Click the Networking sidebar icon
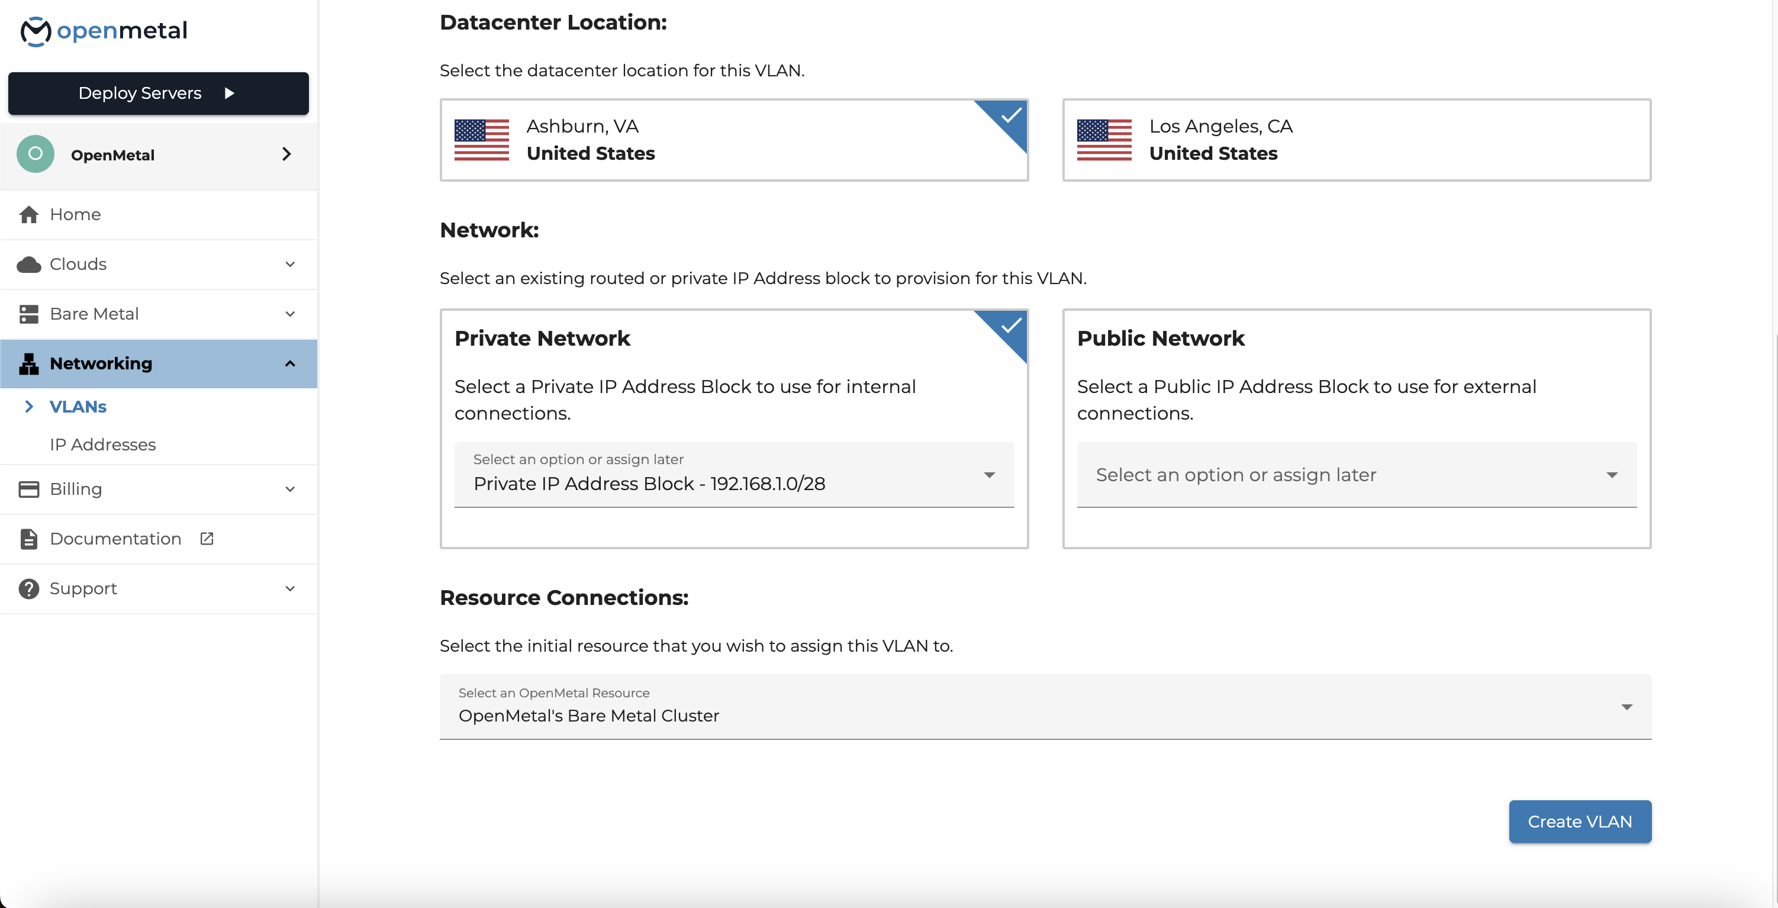The height and width of the screenshot is (908, 1778). [x=28, y=362]
